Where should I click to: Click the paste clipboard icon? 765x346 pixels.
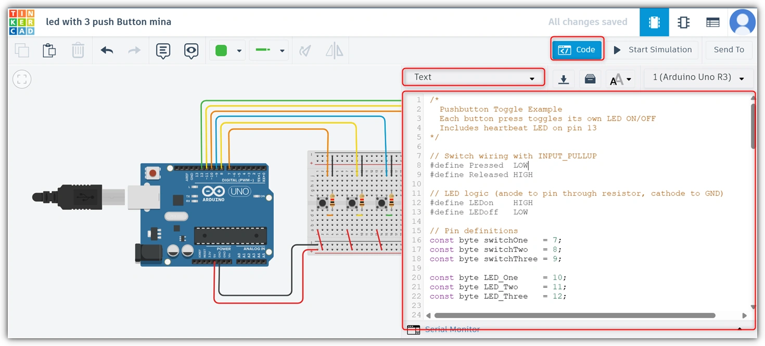pos(49,50)
